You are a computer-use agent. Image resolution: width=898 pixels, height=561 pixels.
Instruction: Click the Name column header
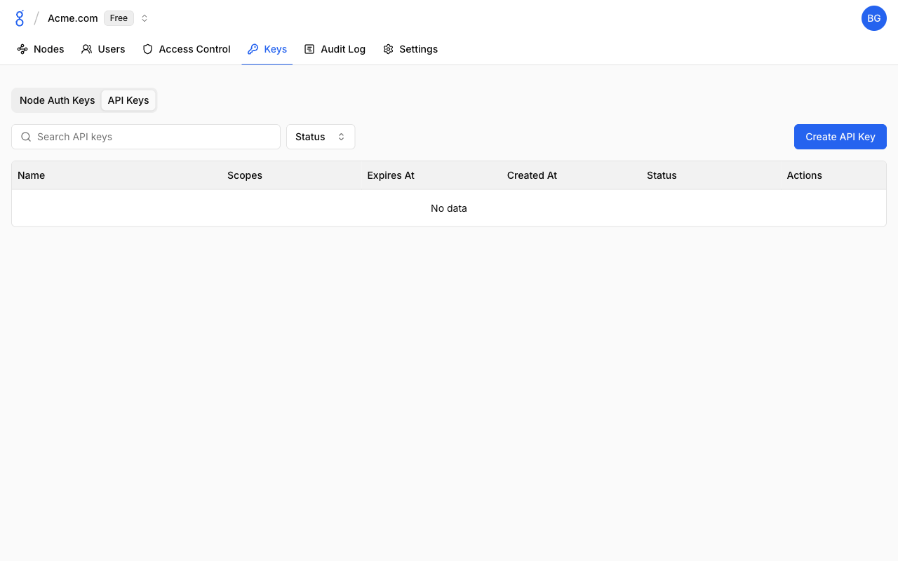click(x=32, y=175)
